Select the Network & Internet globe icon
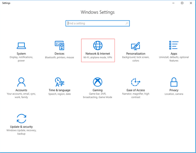 [98, 45]
